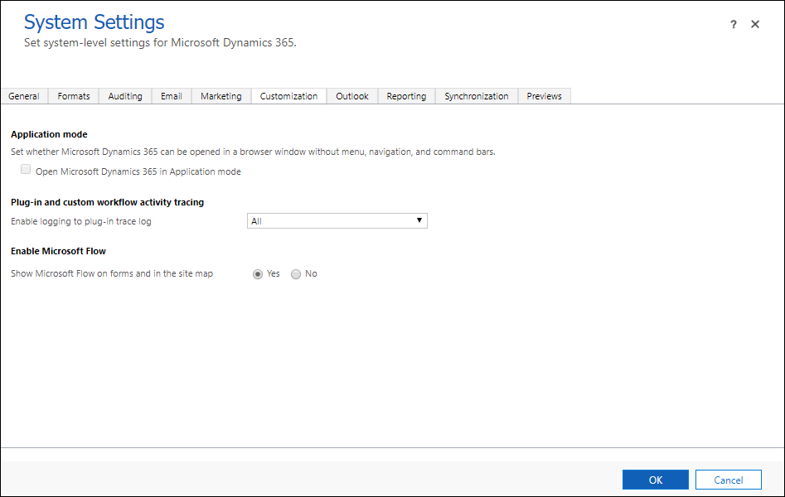
Task: Confirm settings with the OK button
Action: point(655,480)
